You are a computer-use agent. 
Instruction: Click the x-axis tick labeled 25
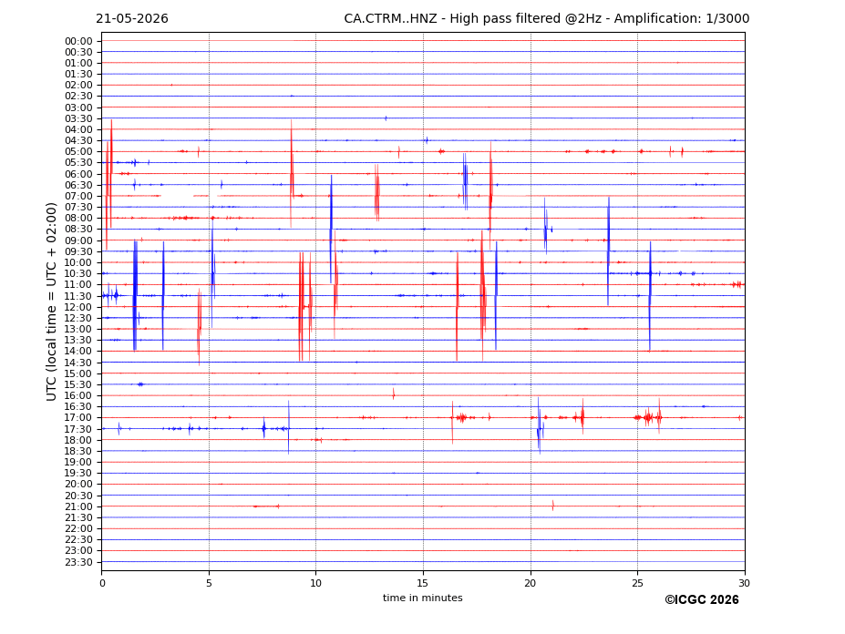point(637,583)
